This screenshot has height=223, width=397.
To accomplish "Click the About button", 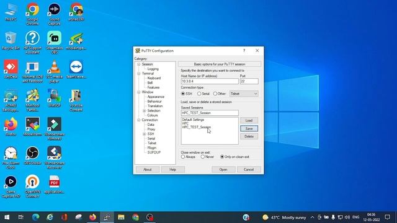I will pos(148,169).
